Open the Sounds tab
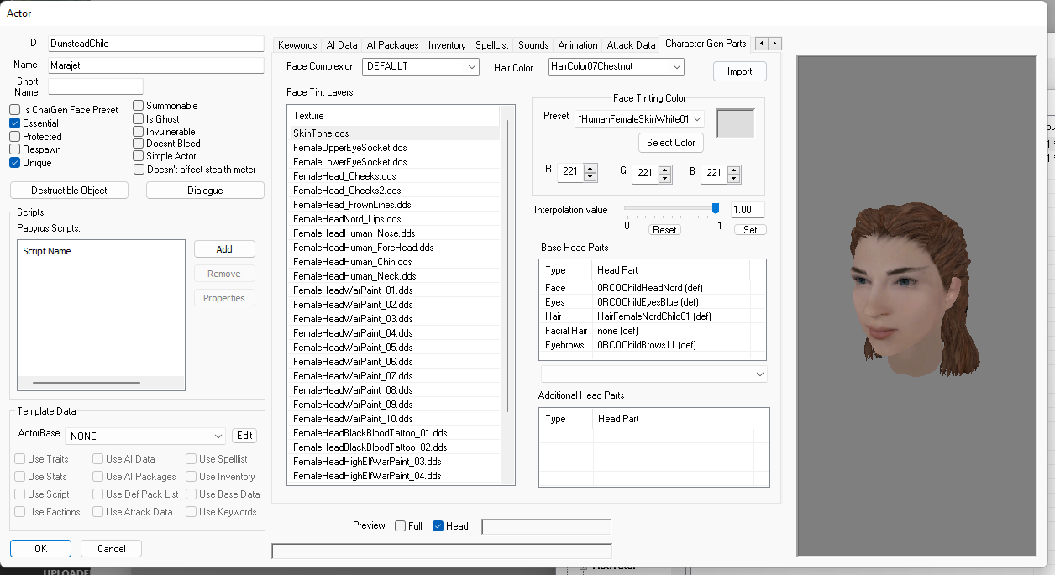This screenshot has height=575, width=1055. pos(533,45)
